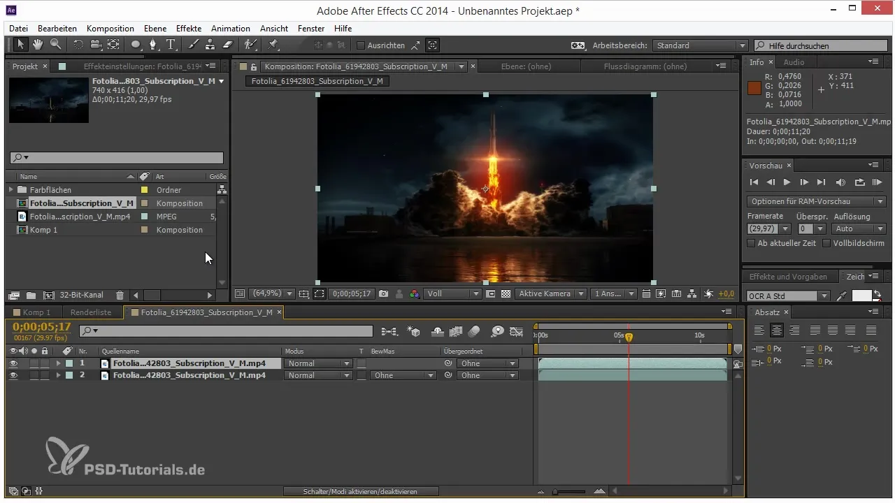Select the Puppet Pin tool
The width and height of the screenshot is (895, 503).
click(x=273, y=45)
